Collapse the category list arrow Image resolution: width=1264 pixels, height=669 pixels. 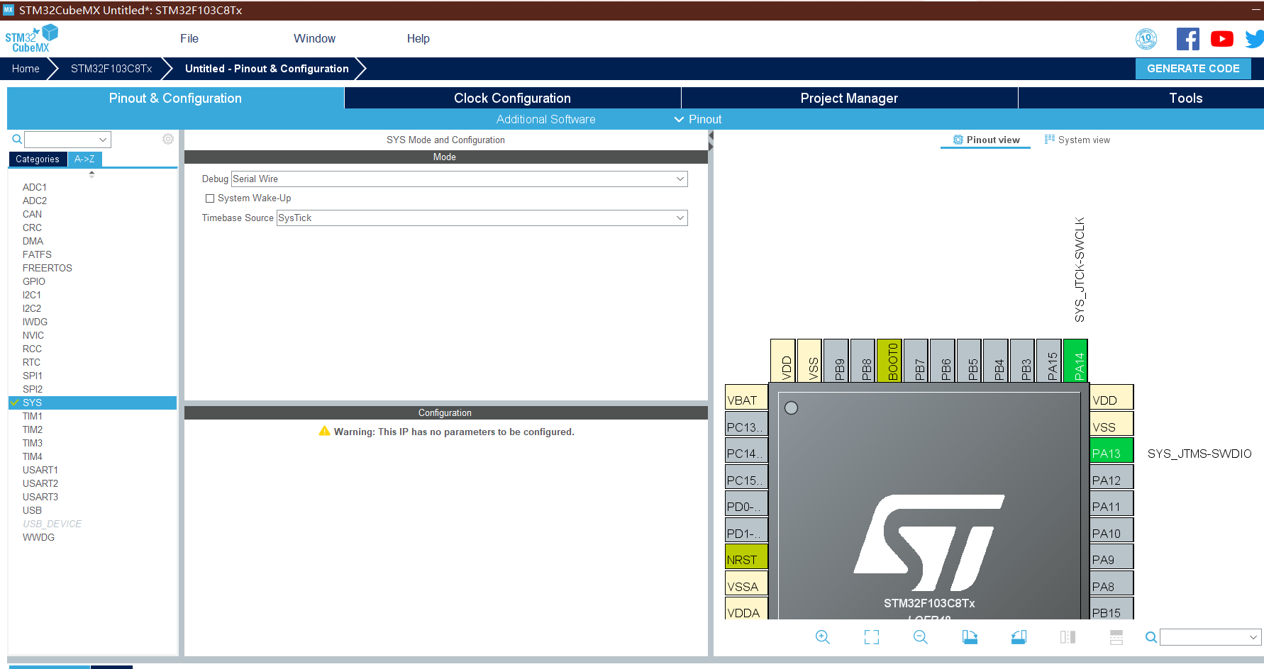92,174
